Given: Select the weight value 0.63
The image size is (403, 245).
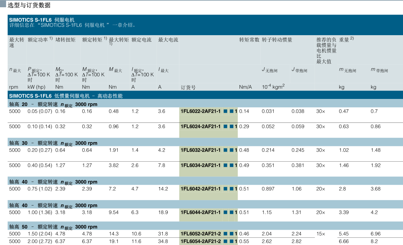Looking at the screenshot, I should [344, 126].
